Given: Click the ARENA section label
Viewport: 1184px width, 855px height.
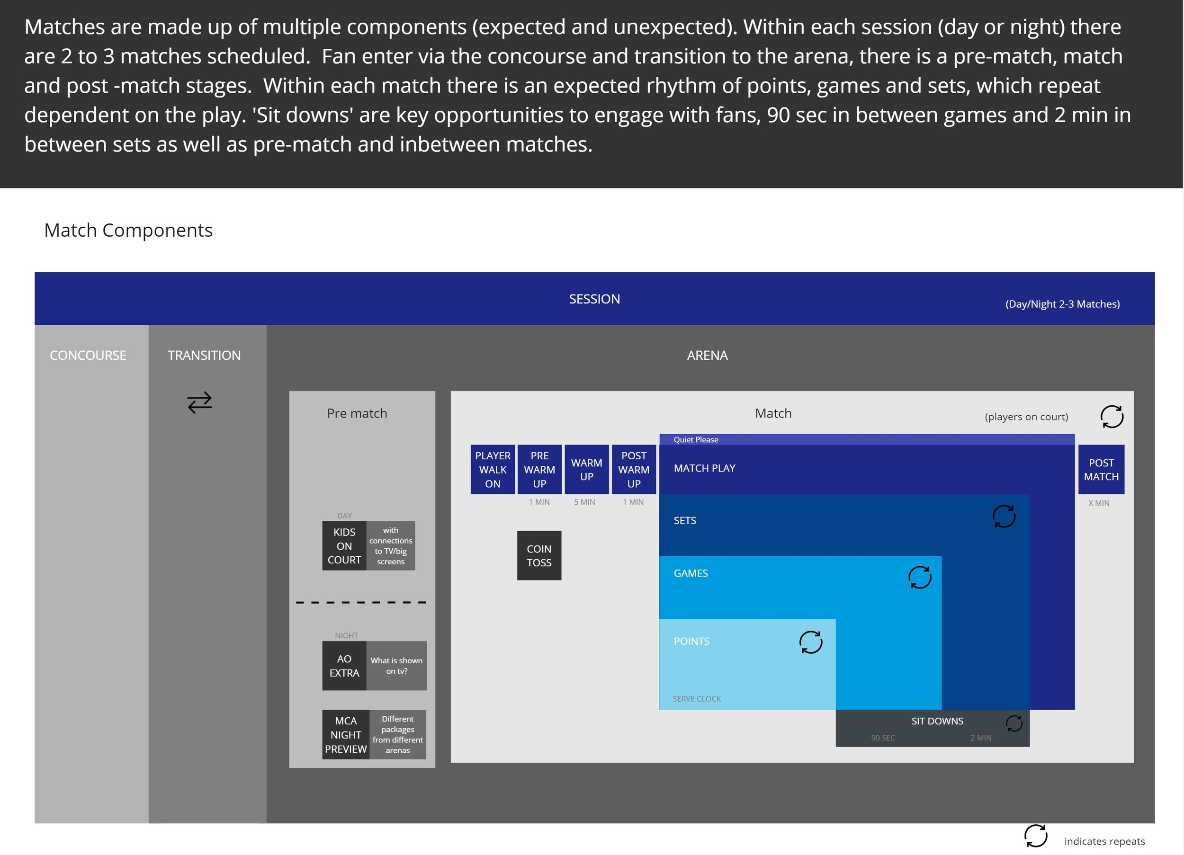Looking at the screenshot, I should [x=707, y=355].
